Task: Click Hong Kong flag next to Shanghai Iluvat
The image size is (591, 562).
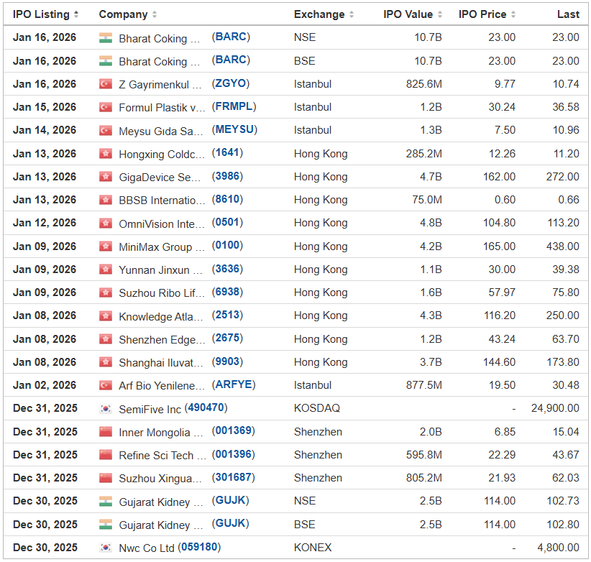Action: (x=106, y=362)
